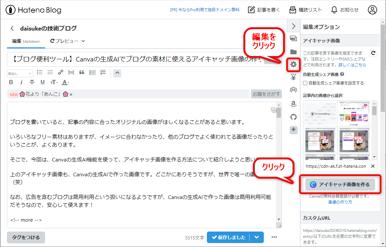Open the more options ellipsis menu
The image size is (386, 247).
274,237
